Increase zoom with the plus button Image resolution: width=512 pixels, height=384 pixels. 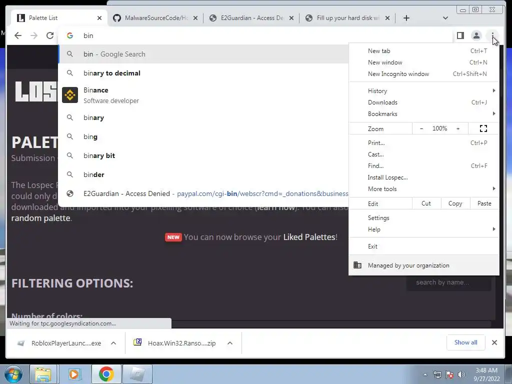click(x=458, y=128)
